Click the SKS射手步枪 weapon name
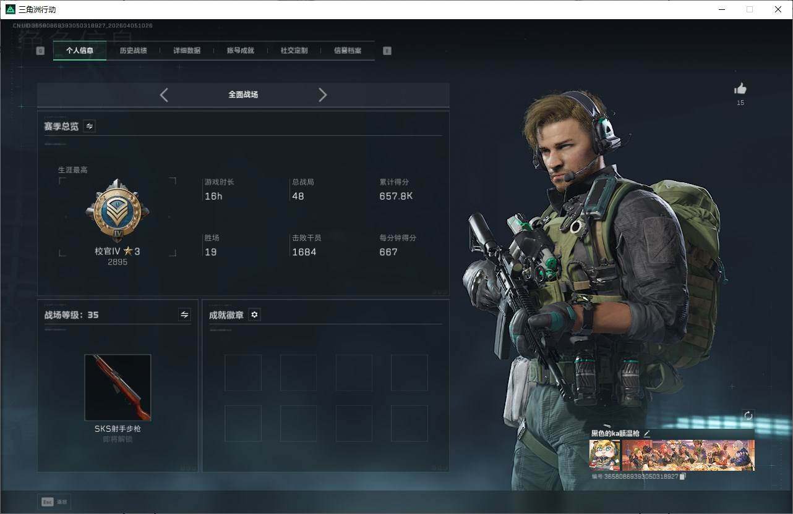 click(x=118, y=428)
